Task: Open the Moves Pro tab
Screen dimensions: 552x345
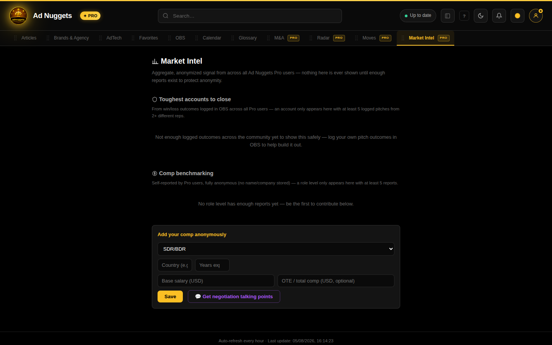Action: click(x=373, y=38)
